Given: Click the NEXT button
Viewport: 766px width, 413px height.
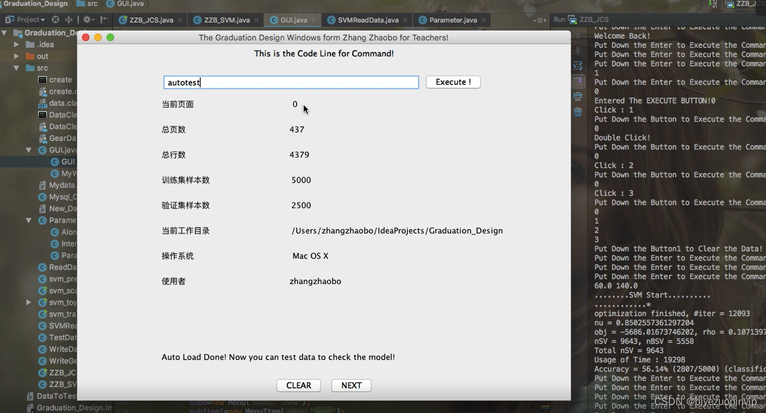Looking at the screenshot, I should [351, 385].
